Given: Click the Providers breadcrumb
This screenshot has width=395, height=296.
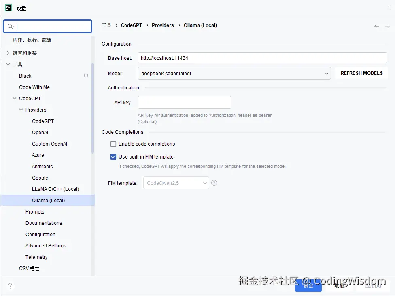Looking at the screenshot, I should [163, 25].
